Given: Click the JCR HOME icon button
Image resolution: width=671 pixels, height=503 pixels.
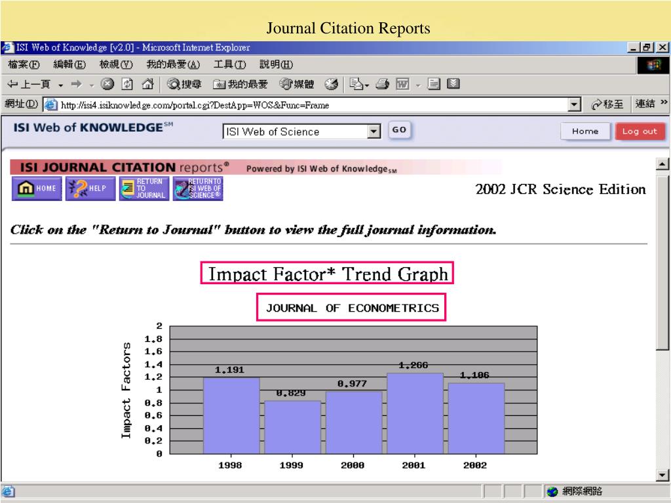Looking at the screenshot, I should [37, 188].
